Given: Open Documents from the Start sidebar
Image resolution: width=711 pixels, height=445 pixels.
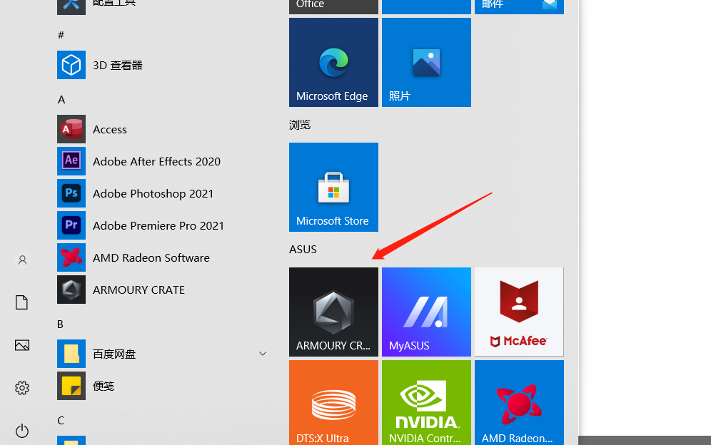Looking at the screenshot, I should [x=22, y=302].
